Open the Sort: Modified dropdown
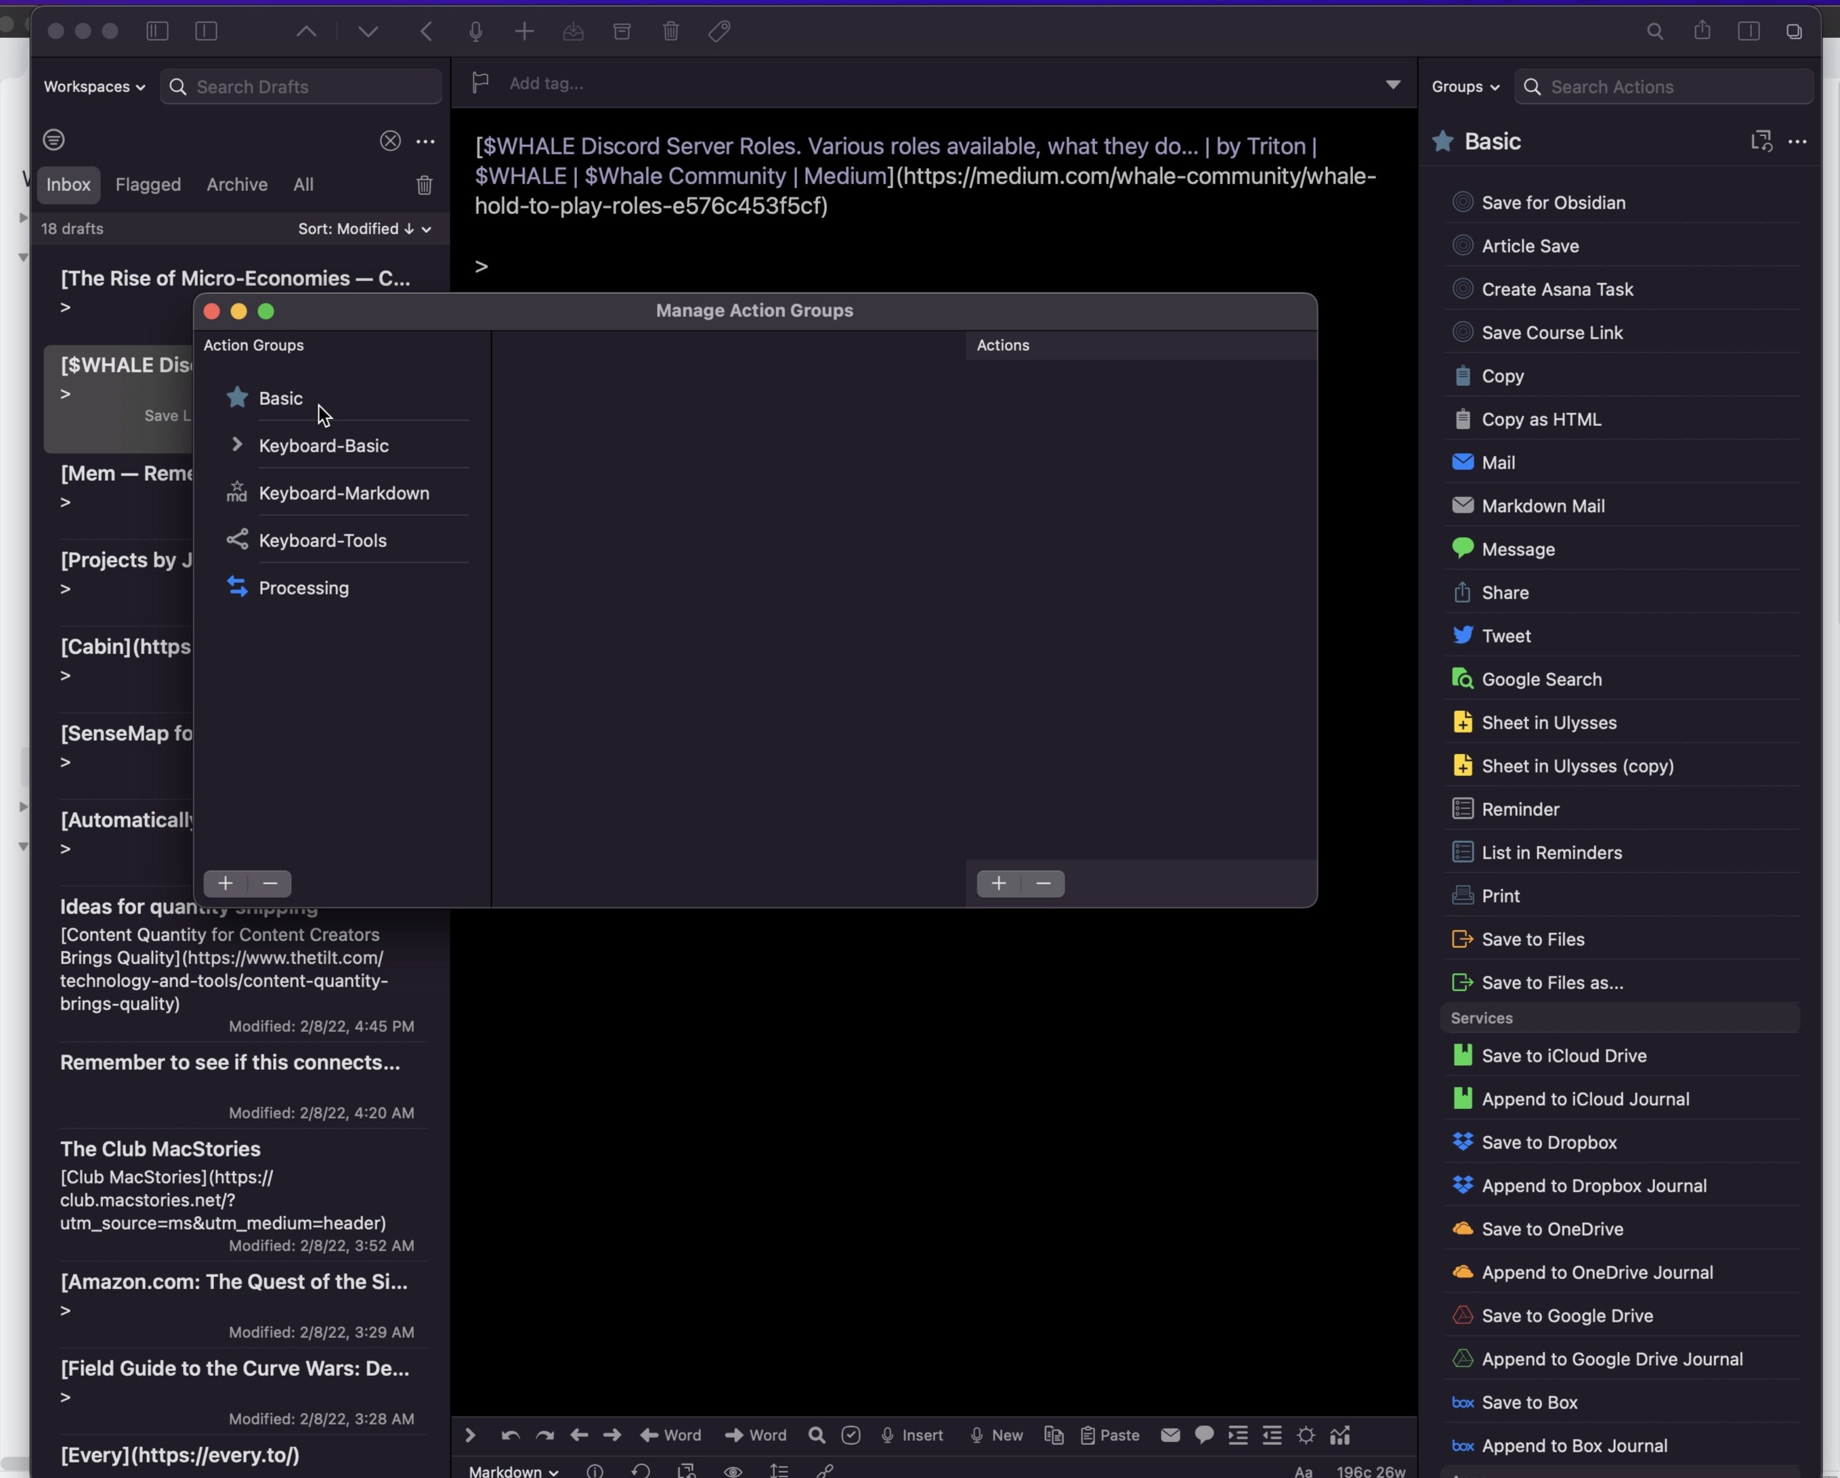The width and height of the screenshot is (1840, 1478). tap(364, 229)
